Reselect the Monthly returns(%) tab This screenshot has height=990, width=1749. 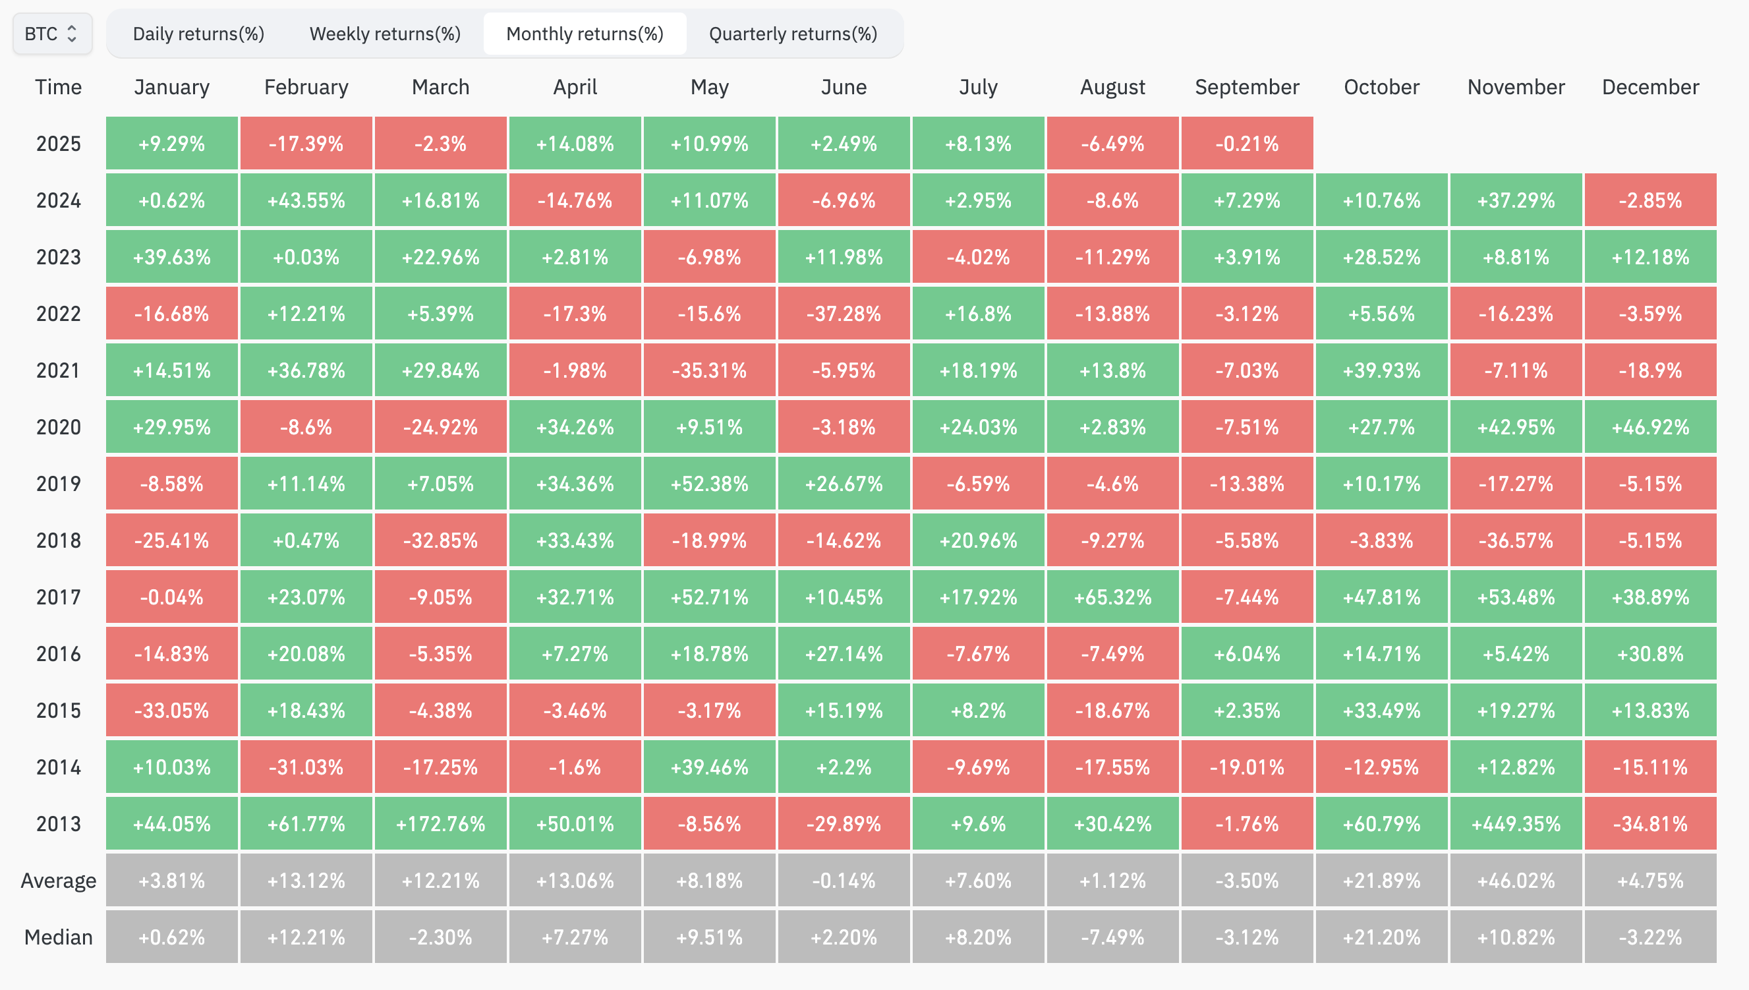click(585, 33)
